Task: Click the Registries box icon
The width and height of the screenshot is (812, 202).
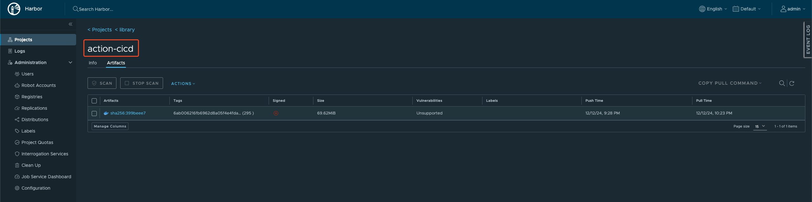Action: point(17,97)
